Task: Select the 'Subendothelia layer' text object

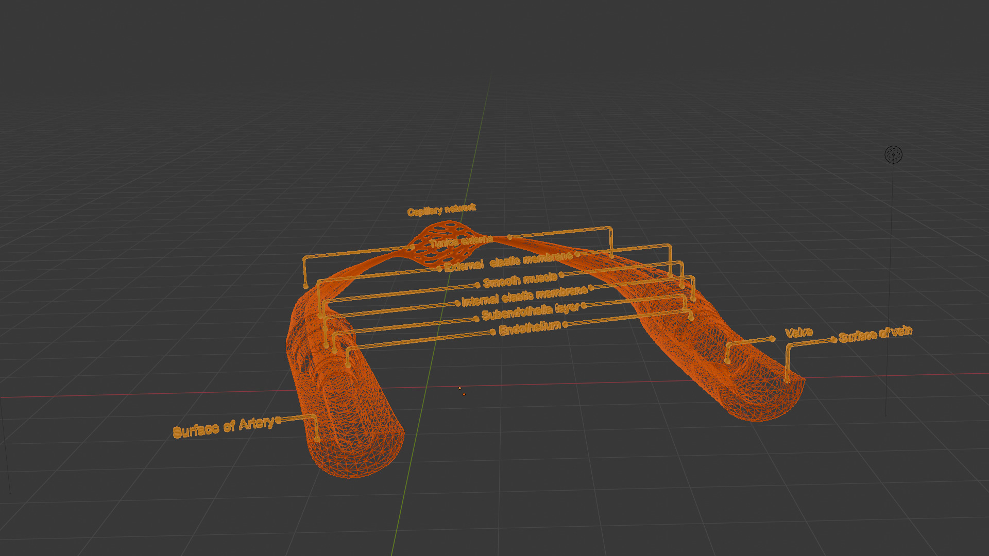Action: coord(531,311)
